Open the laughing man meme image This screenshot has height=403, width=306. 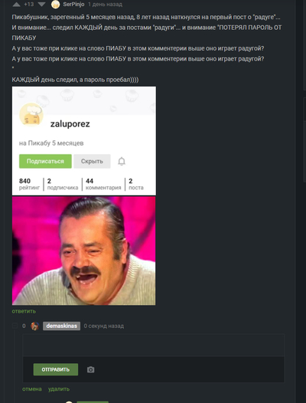point(83,251)
